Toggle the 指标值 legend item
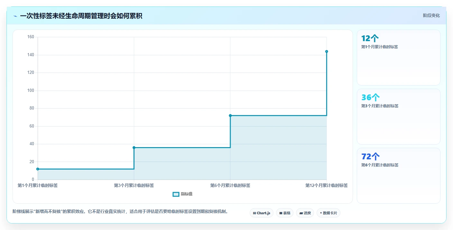 point(183,194)
